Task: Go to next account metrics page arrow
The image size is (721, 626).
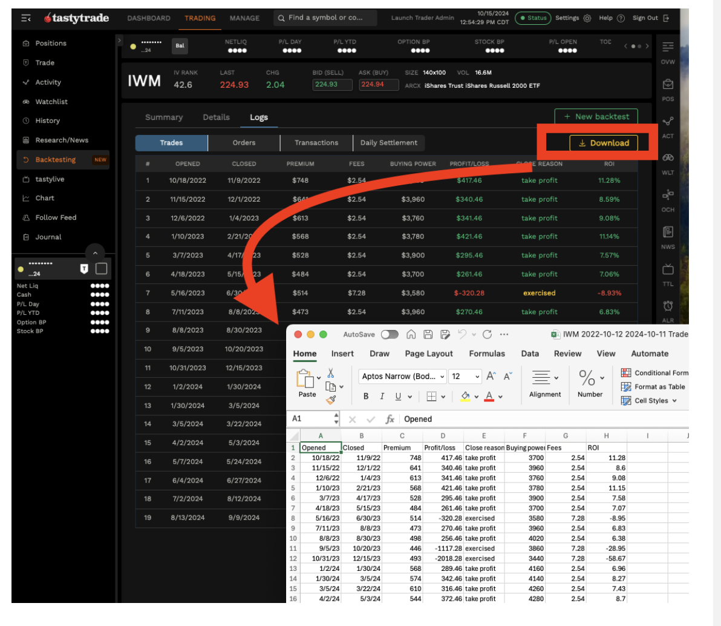Action: point(647,46)
